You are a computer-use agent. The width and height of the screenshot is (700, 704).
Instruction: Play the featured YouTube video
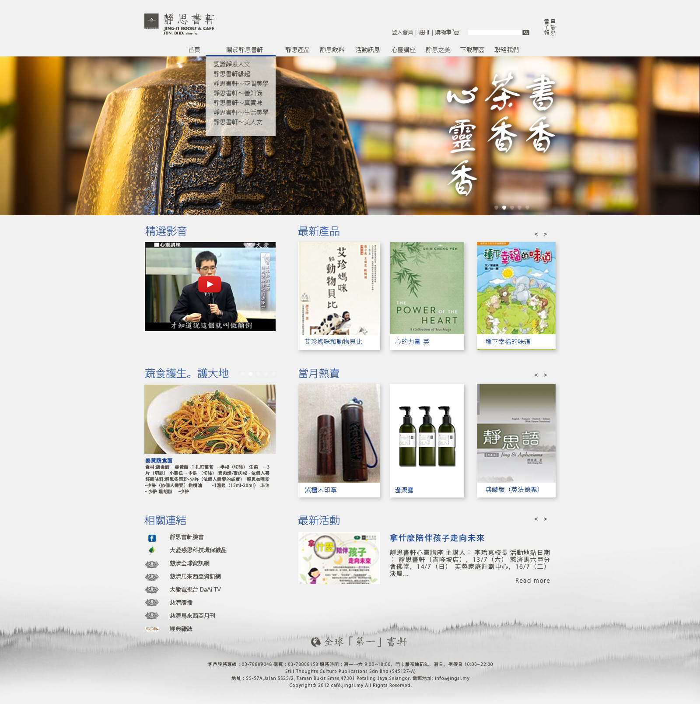[210, 284]
